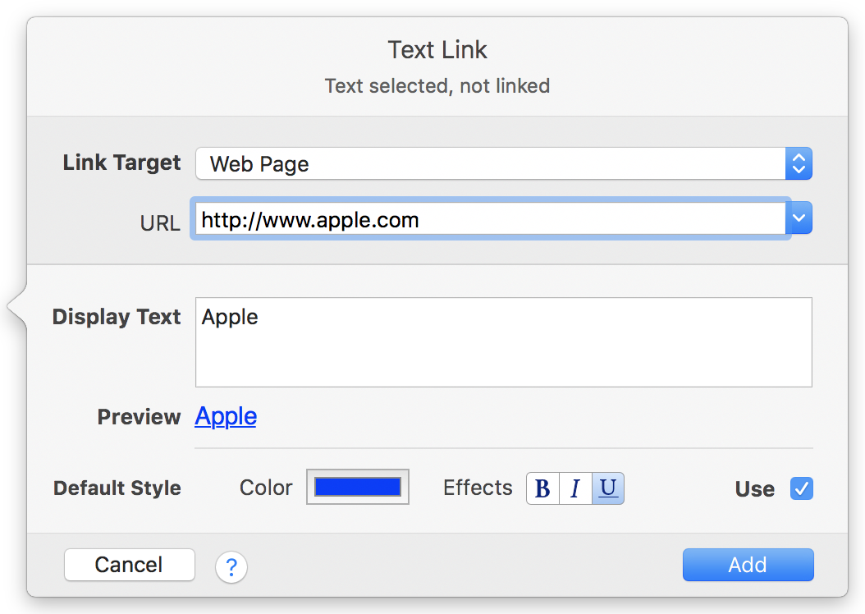Click the Default Style label
The width and height of the screenshot is (865, 614).
coord(117,488)
